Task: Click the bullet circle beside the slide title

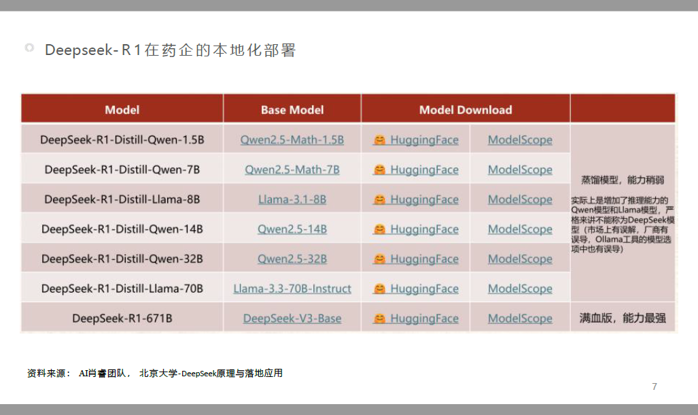Action: [29, 48]
